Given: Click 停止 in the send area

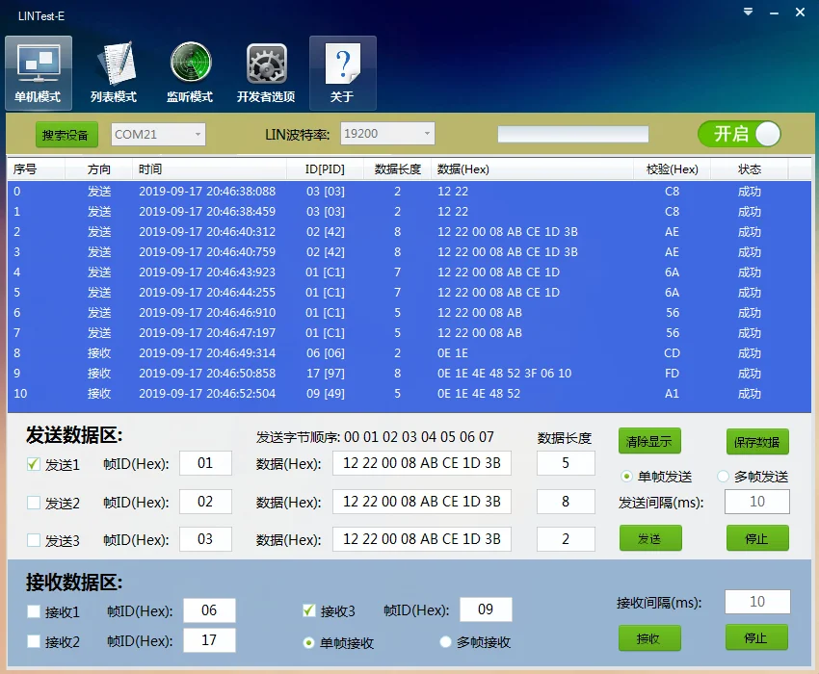Looking at the screenshot, I should point(757,538).
